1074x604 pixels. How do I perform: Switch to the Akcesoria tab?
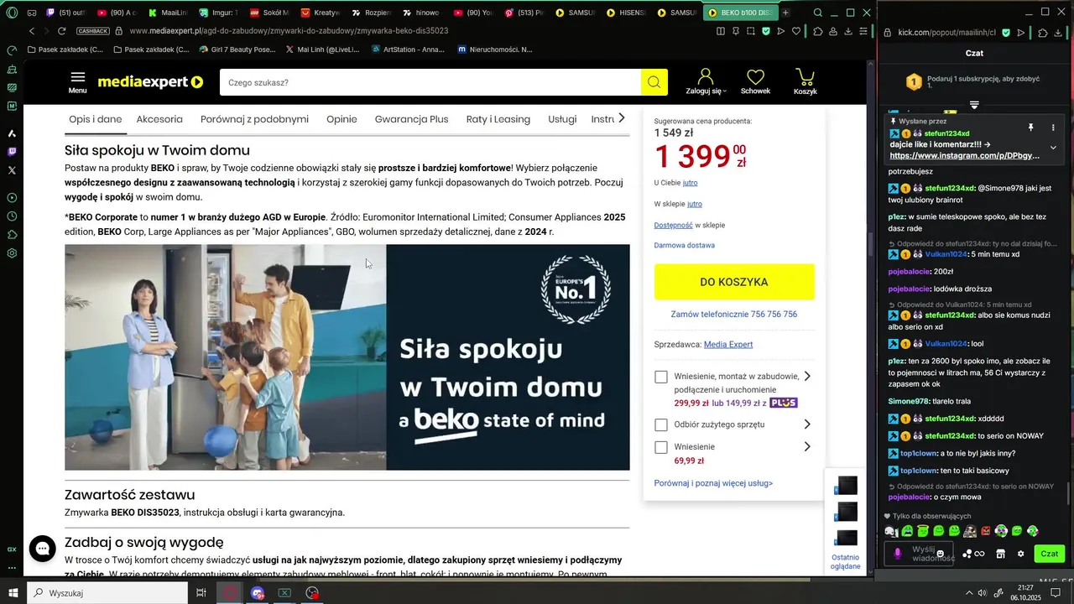pyautogui.click(x=159, y=119)
